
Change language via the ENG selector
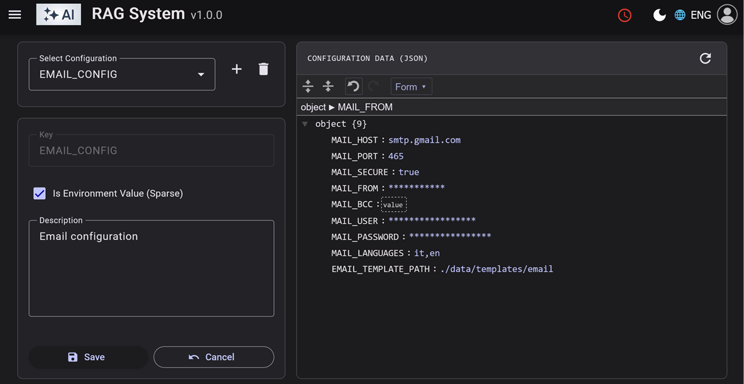[693, 15]
